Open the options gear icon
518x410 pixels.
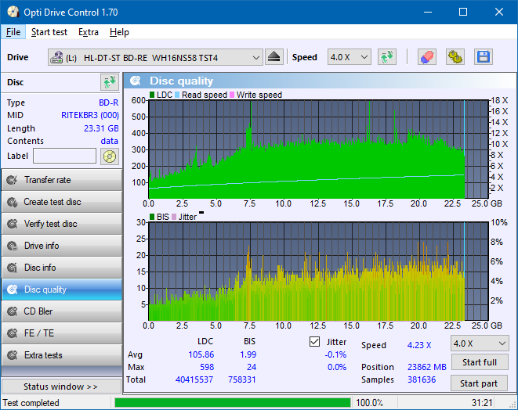coord(455,57)
